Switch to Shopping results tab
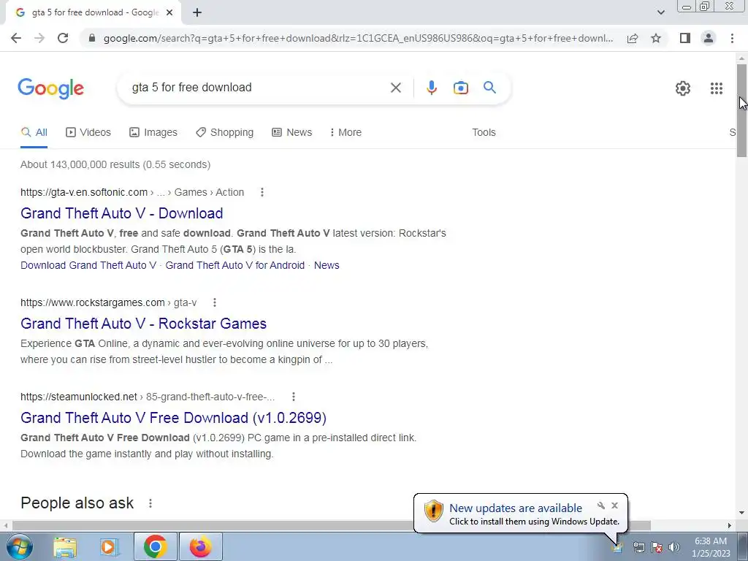The width and height of the screenshot is (748, 561). (x=225, y=132)
